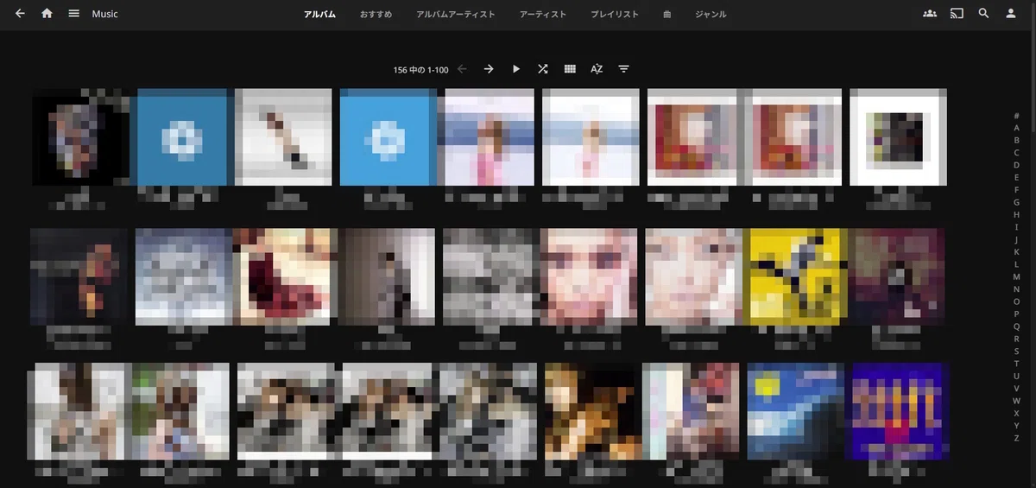Jump to letter T in alphabet picker
Screen dimensions: 1036x488
pos(1017,364)
